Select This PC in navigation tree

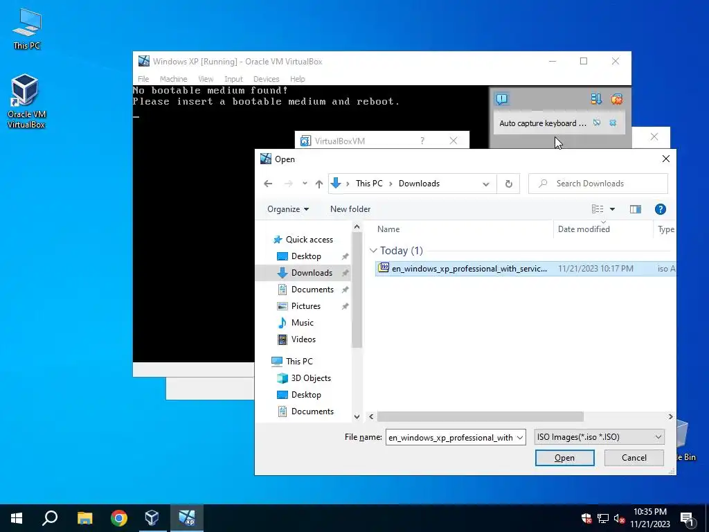click(299, 362)
